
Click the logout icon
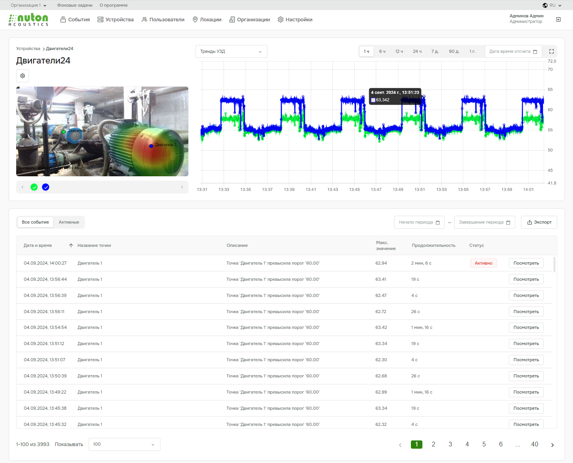point(558,19)
